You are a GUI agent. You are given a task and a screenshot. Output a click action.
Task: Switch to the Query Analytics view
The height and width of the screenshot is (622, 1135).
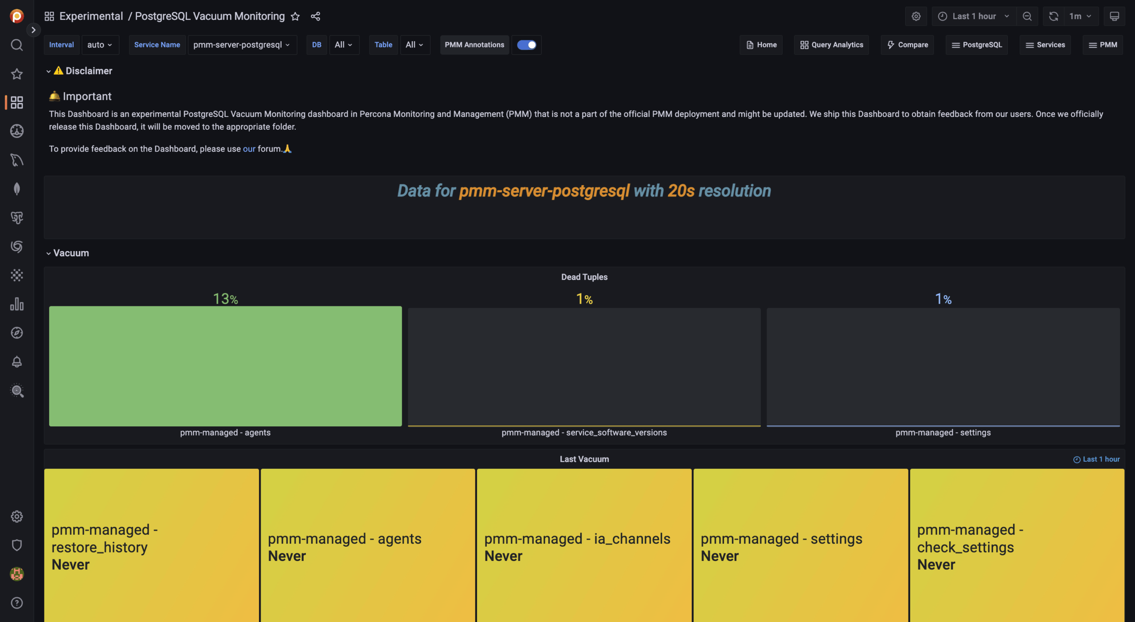point(831,45)
